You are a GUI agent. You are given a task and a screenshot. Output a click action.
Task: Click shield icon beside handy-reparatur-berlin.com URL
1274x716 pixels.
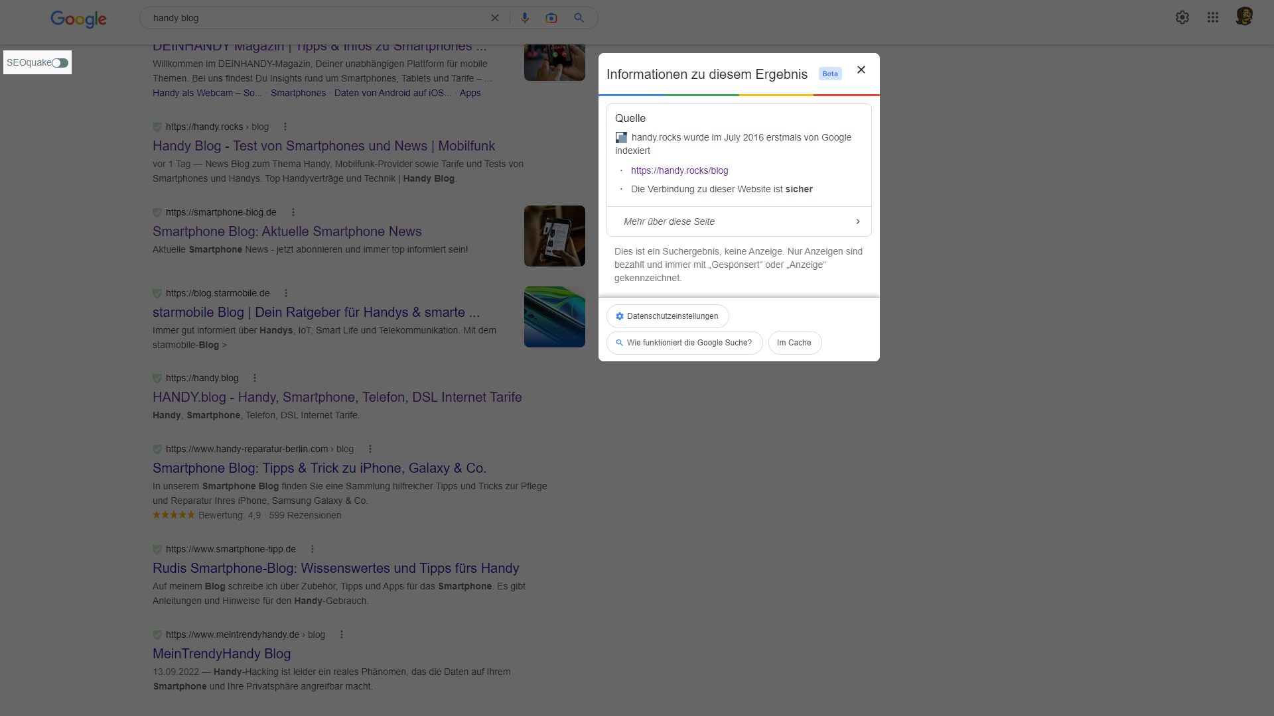(x=157, y=449)
